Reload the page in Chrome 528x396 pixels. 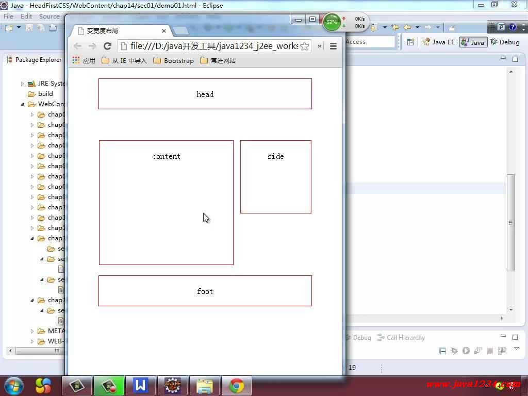107,46
